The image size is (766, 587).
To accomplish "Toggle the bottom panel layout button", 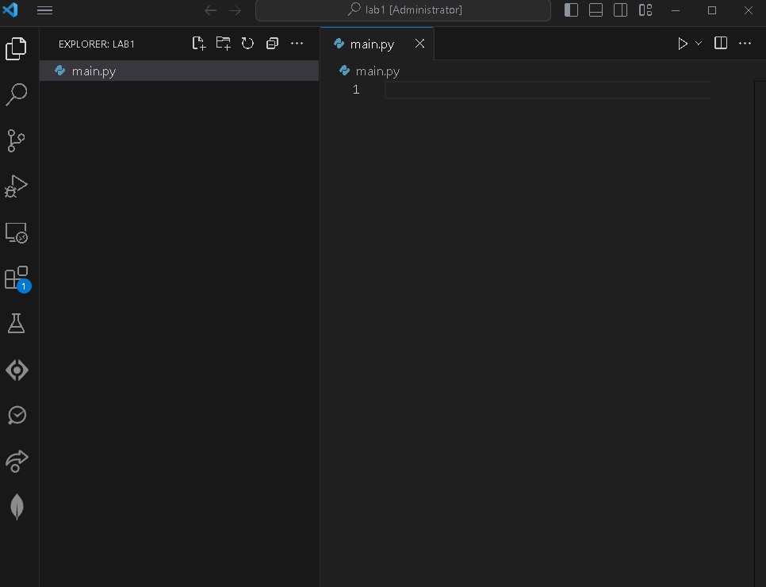I will [596, 10].
